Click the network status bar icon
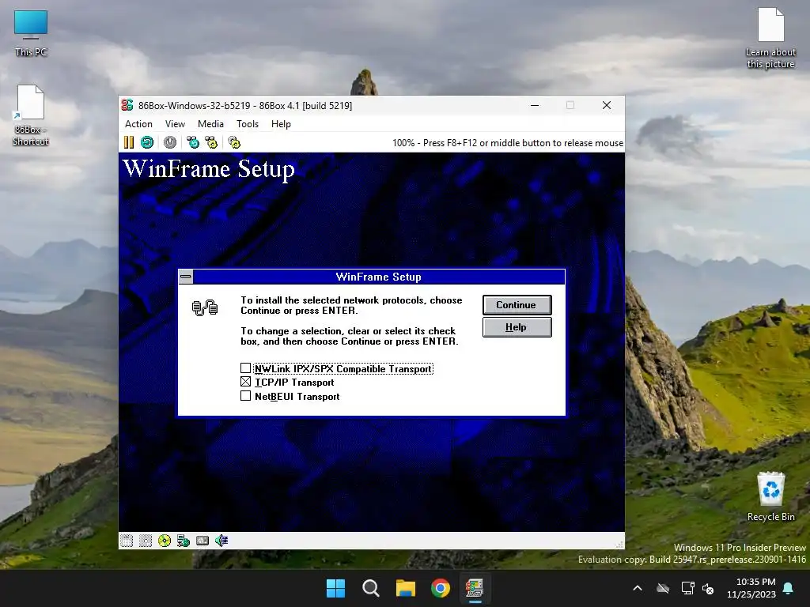810x607 pixels. [184, 541]
